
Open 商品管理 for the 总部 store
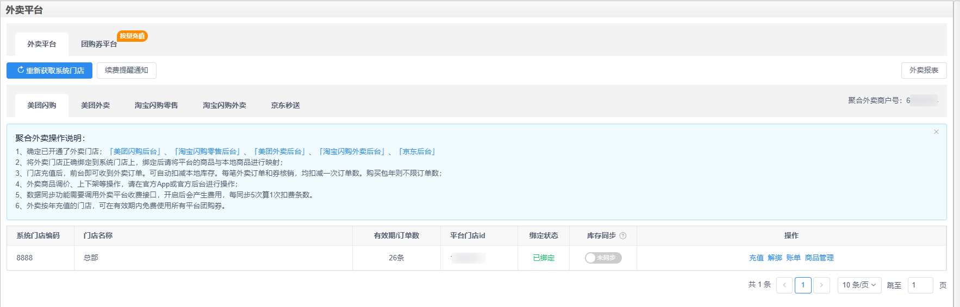coord(819,258)
